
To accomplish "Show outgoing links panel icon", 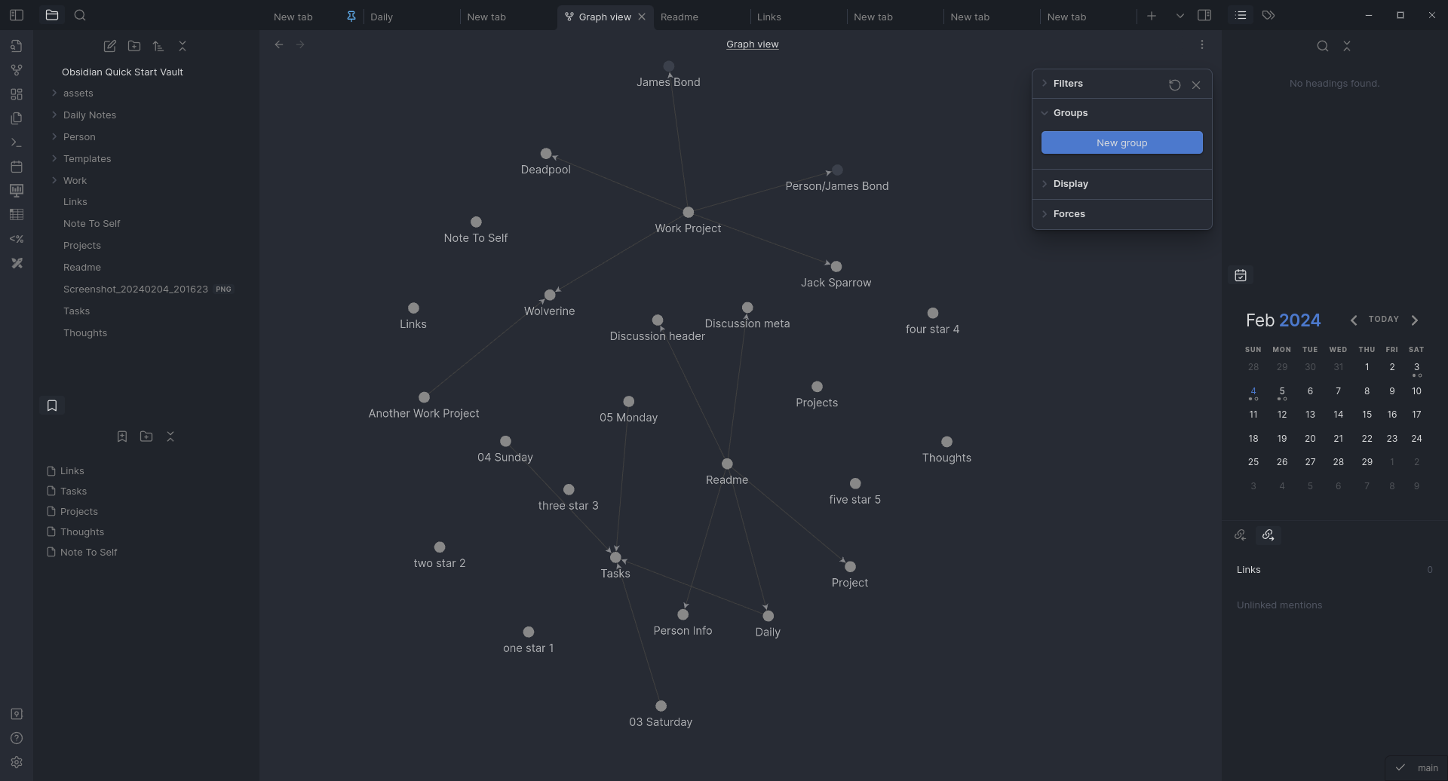I will (x=1269, y=534).
